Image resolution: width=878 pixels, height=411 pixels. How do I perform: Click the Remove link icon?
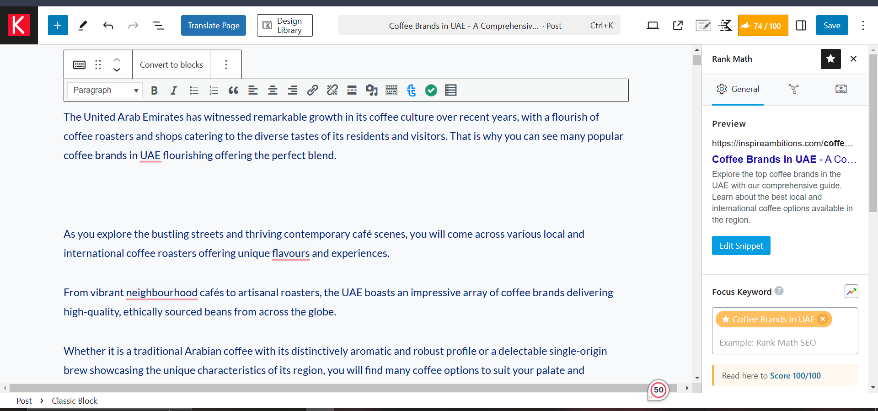point(332,90)
